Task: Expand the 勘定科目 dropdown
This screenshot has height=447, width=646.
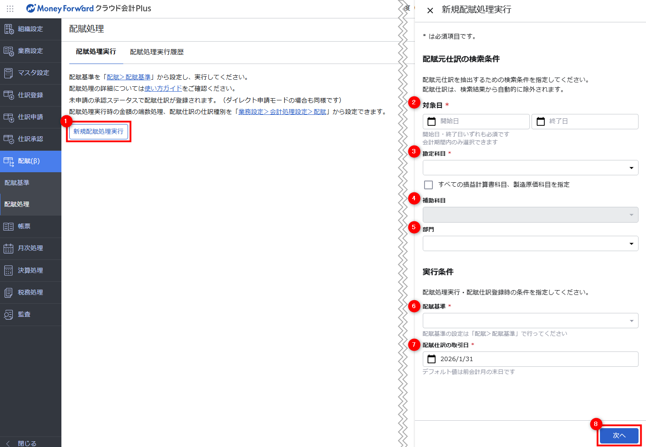Action: point(631,168)
